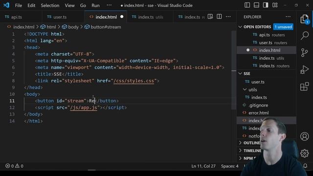Click the warnings count in status bar
Image resolution: width=313 pixels, height=176 pixels.
(20, 166)
